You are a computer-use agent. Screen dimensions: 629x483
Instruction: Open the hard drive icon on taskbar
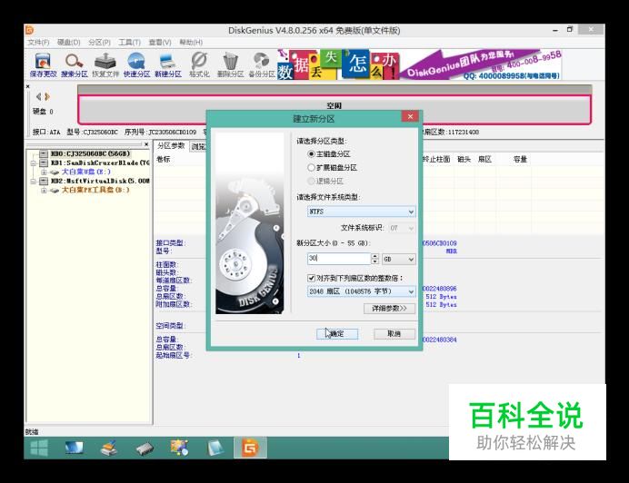pyautogui.click(x=145, y=448)
